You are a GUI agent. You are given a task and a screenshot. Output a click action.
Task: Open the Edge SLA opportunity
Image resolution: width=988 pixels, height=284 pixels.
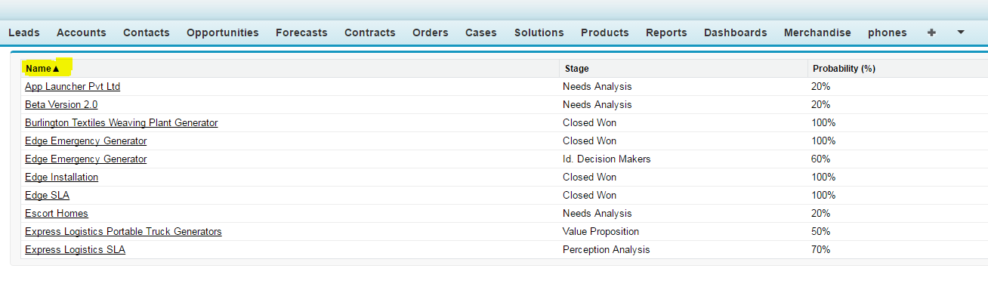(48, 196)
